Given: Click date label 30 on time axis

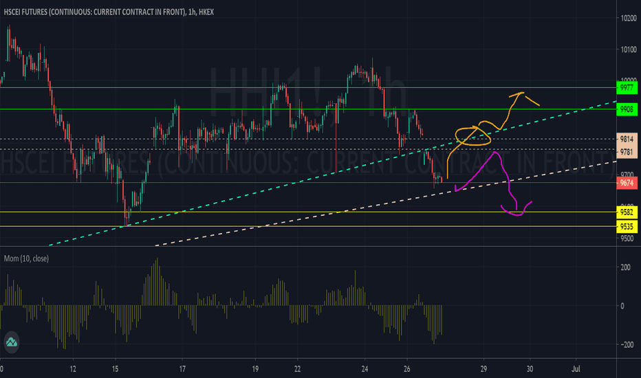Looking at the screenshot, I should [530, 369].
